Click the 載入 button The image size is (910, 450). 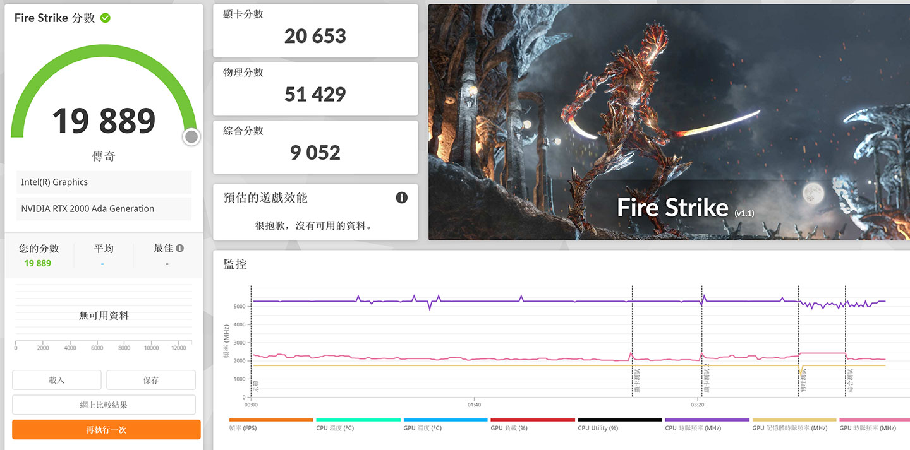tap(56, 379)
